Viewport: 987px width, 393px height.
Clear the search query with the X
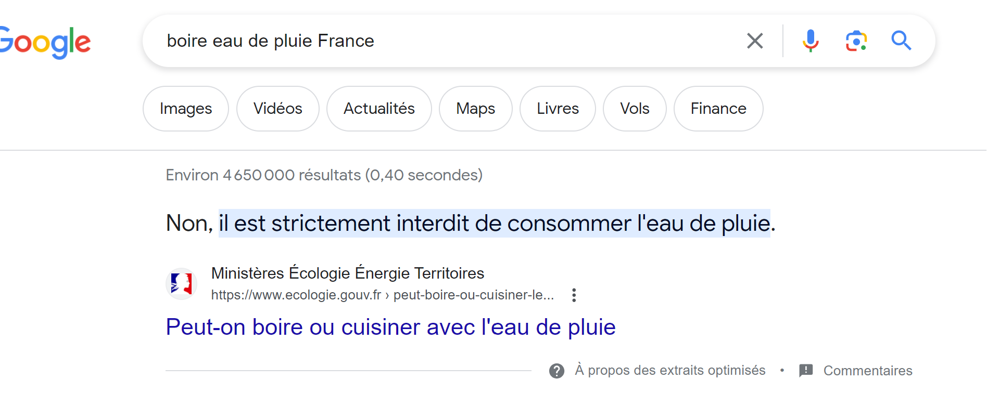pos(755,41)
